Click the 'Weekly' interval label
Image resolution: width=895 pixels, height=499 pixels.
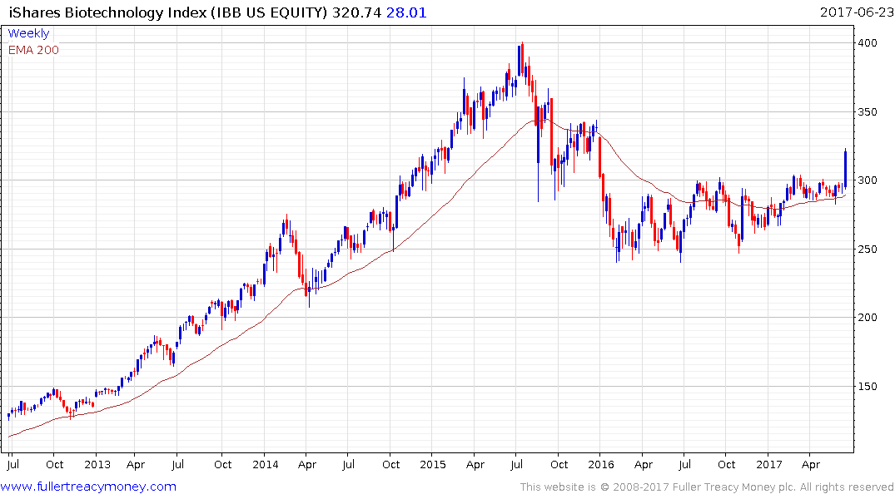click(28, 33)
